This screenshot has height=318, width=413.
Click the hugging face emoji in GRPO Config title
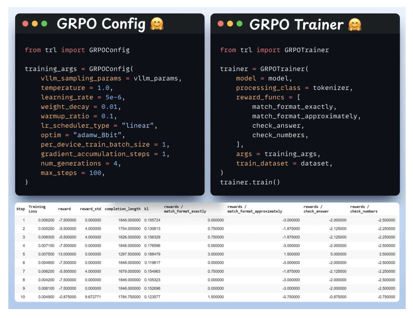[157, 24]
